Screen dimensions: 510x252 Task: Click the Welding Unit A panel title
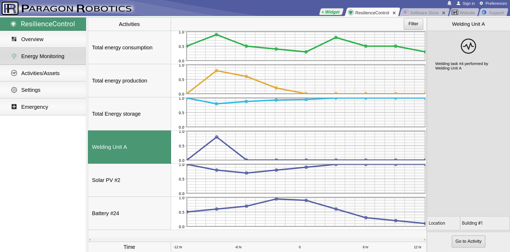pyautogui.click(x=468, y=24)
